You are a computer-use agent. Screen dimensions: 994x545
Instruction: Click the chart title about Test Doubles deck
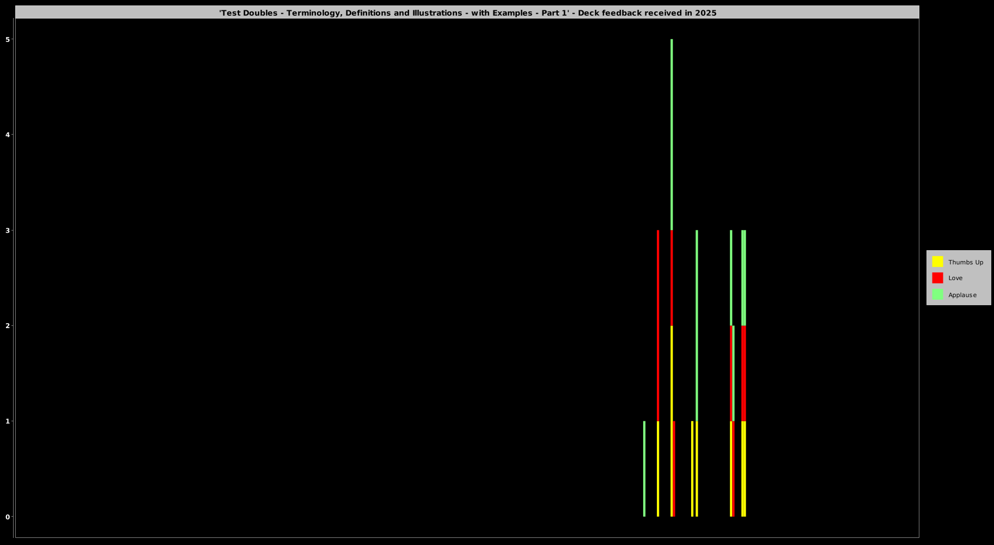click(467, 13)
